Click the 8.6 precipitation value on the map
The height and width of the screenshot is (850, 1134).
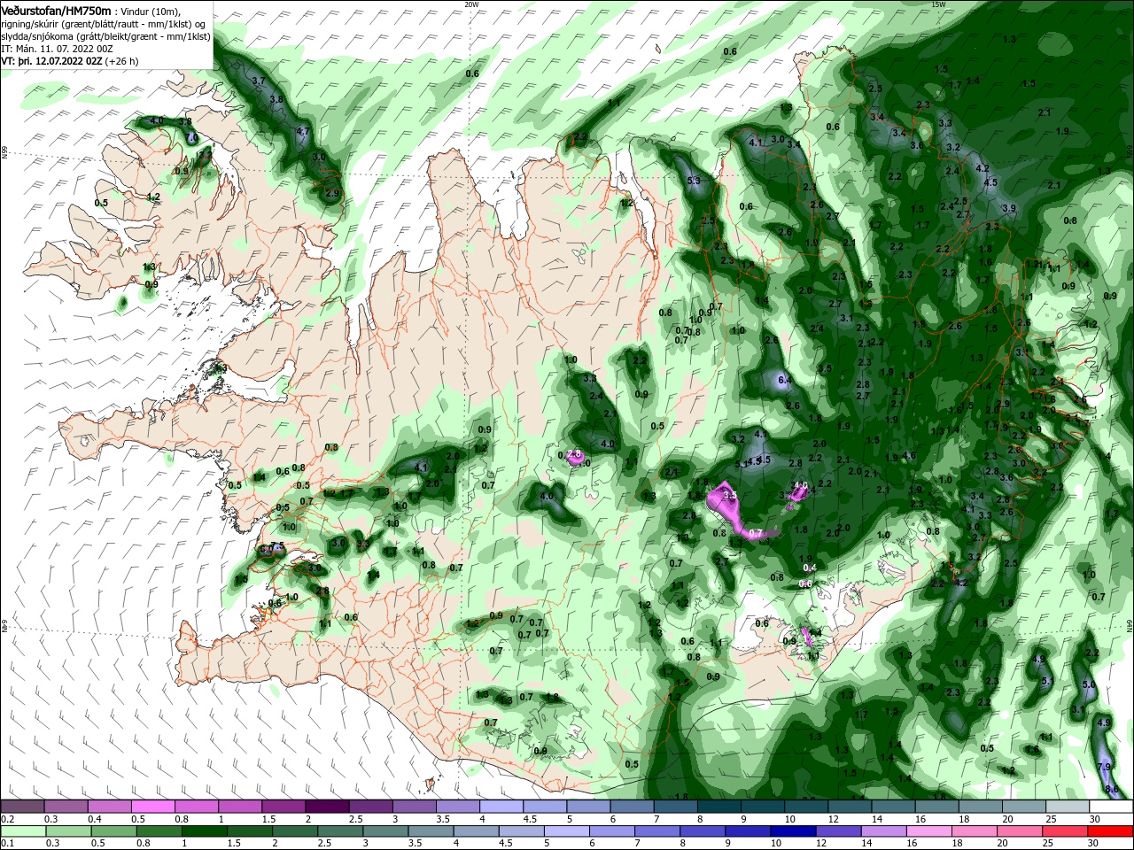[x=1112, y=788]
